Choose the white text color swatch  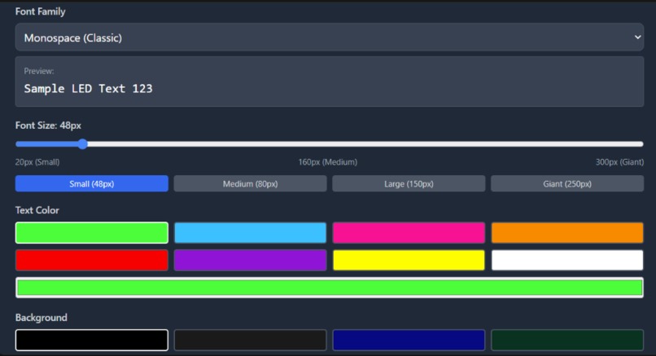[x=567, y=260]
